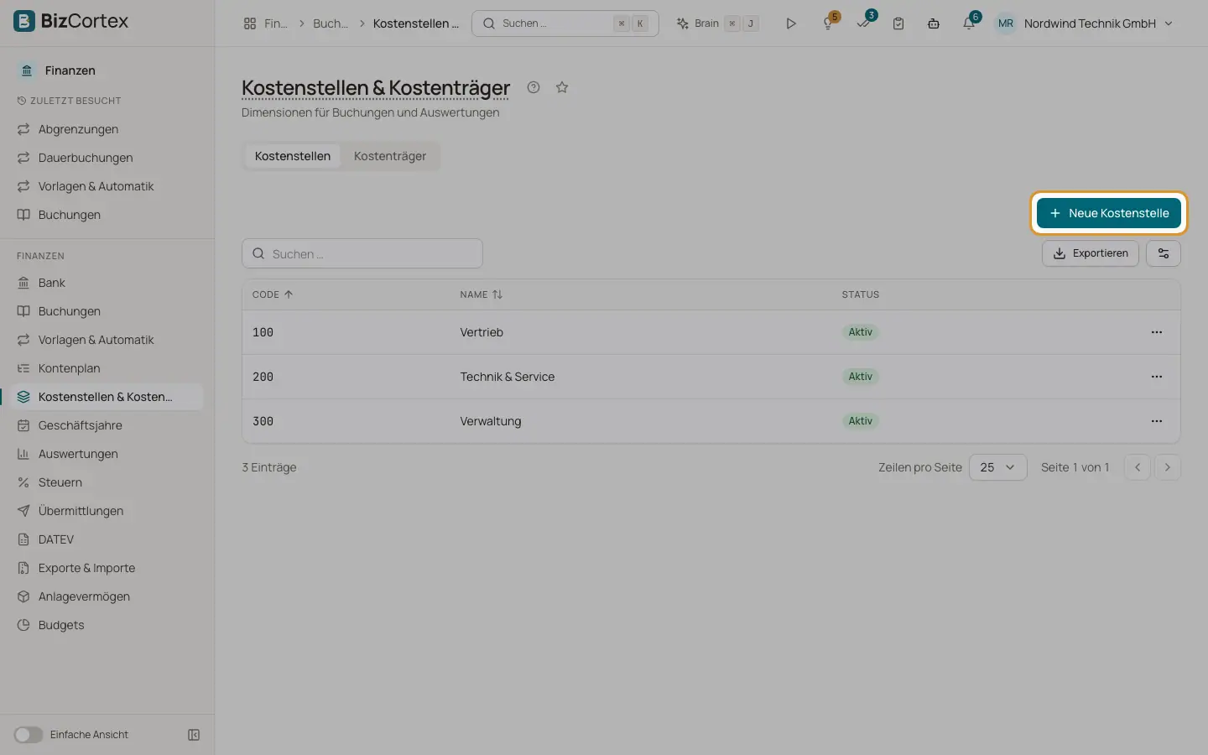Sort table by CODE column

pos(273,294)
